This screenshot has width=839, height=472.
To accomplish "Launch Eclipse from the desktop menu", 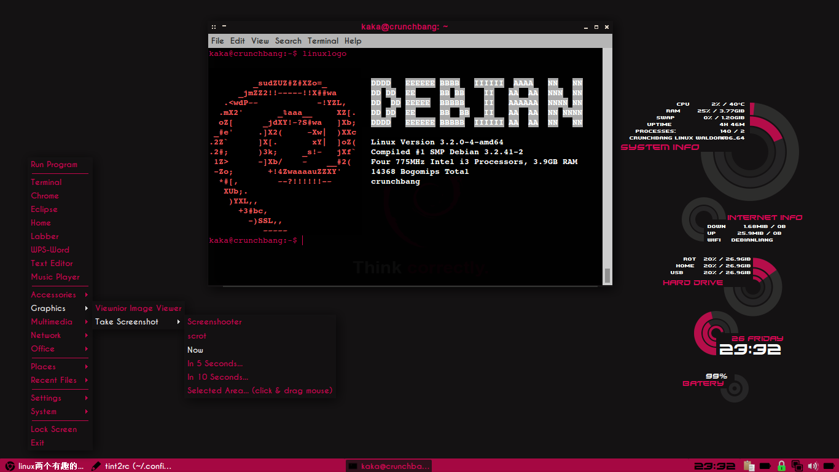I will 60,209.
